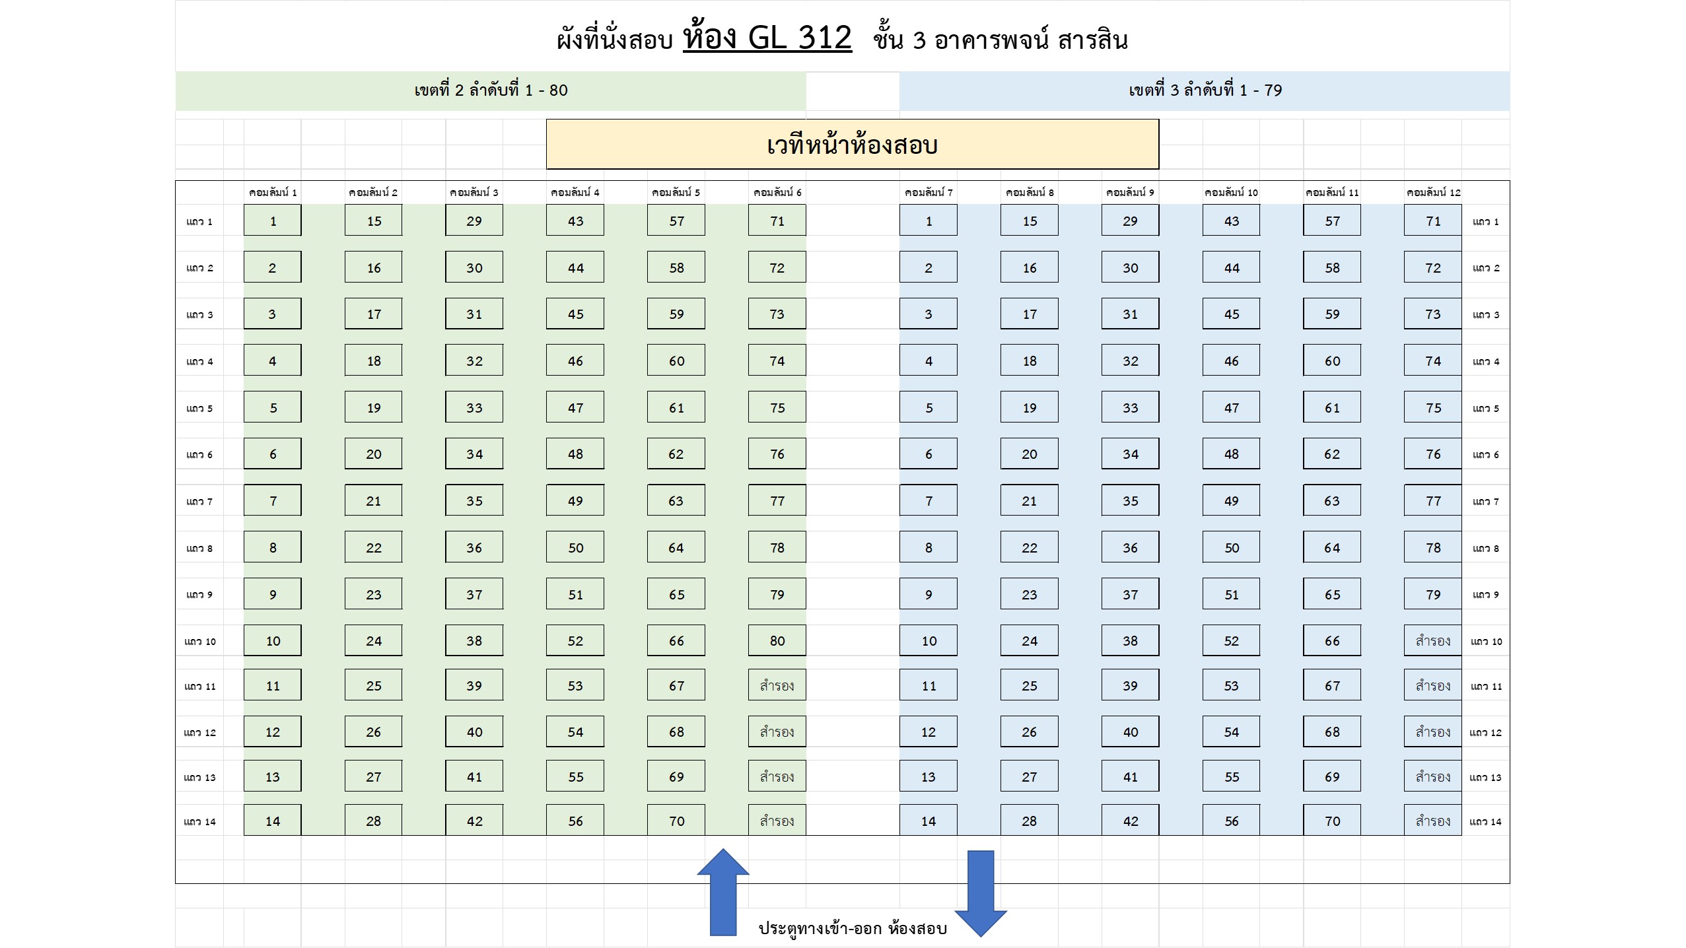Image resolution: width=1686 pixels, height=948 pixels.
Task: Click seat 70 in คอลัมน์ 11
Action: [x=1332, y=821]
